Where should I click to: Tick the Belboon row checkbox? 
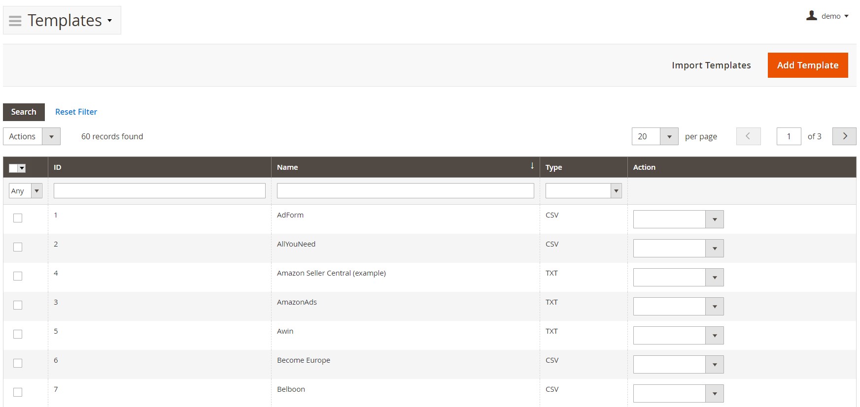(x=18, y=392)
